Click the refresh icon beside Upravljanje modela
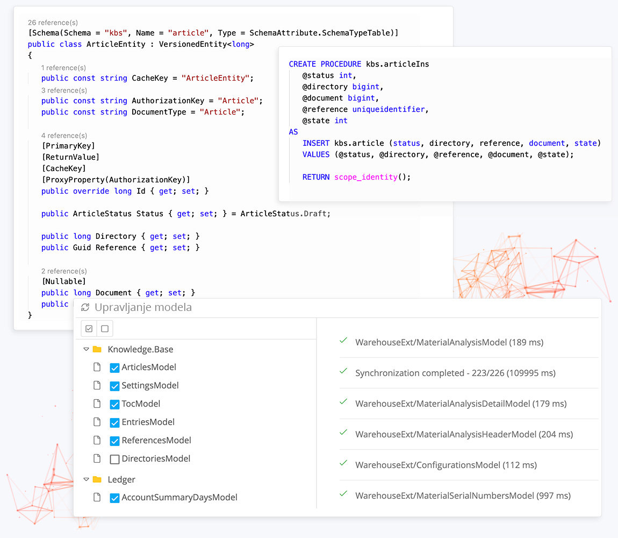The width and height of the screenshot is (618, 538). (x=85, y=307)
